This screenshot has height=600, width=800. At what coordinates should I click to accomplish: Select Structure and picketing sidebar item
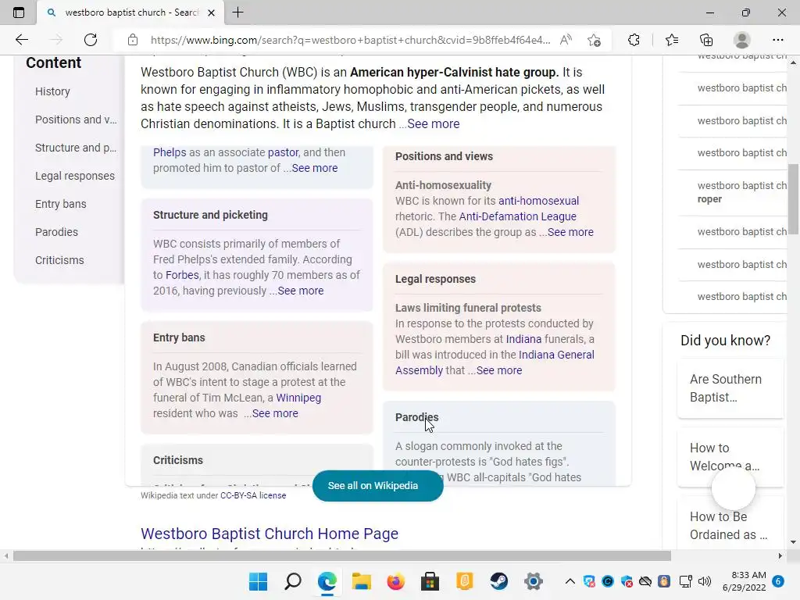click(x=76, y=148)
